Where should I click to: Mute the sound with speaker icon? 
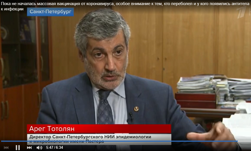(39, 148)
